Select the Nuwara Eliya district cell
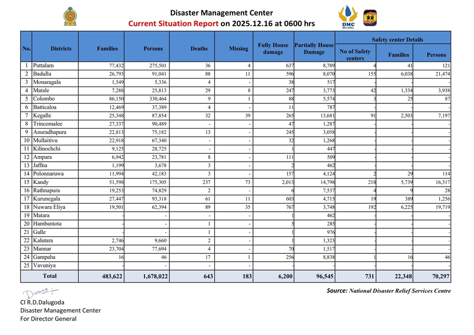Screen dimensions: 474x335 point(48,207)
